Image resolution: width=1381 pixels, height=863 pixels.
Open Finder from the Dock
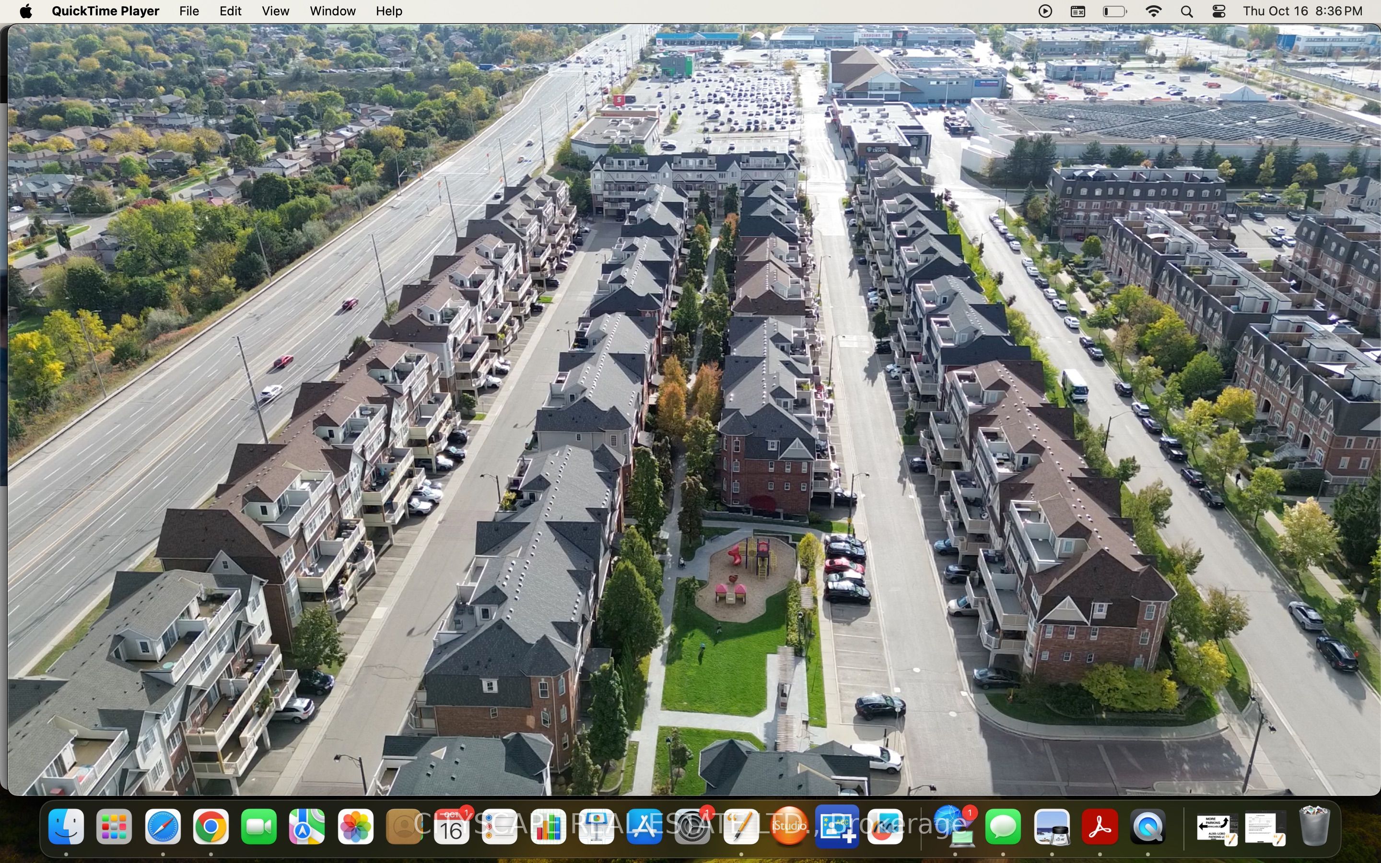(x=66, y=827)
